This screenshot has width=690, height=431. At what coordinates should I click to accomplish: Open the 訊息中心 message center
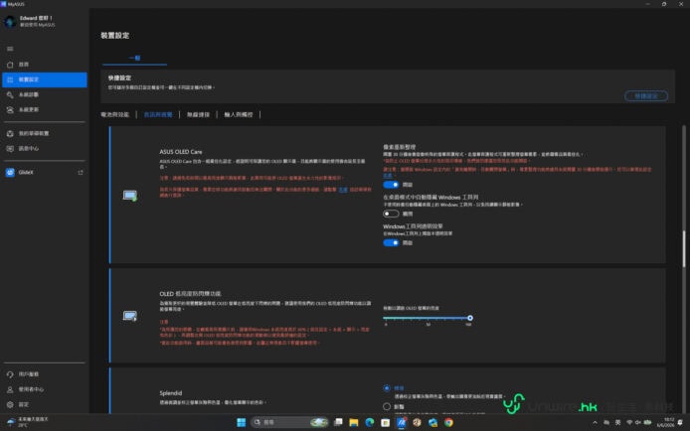coord(45,149)
